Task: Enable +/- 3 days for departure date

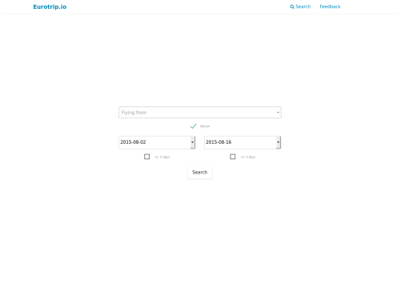Action: coord(146,157)
